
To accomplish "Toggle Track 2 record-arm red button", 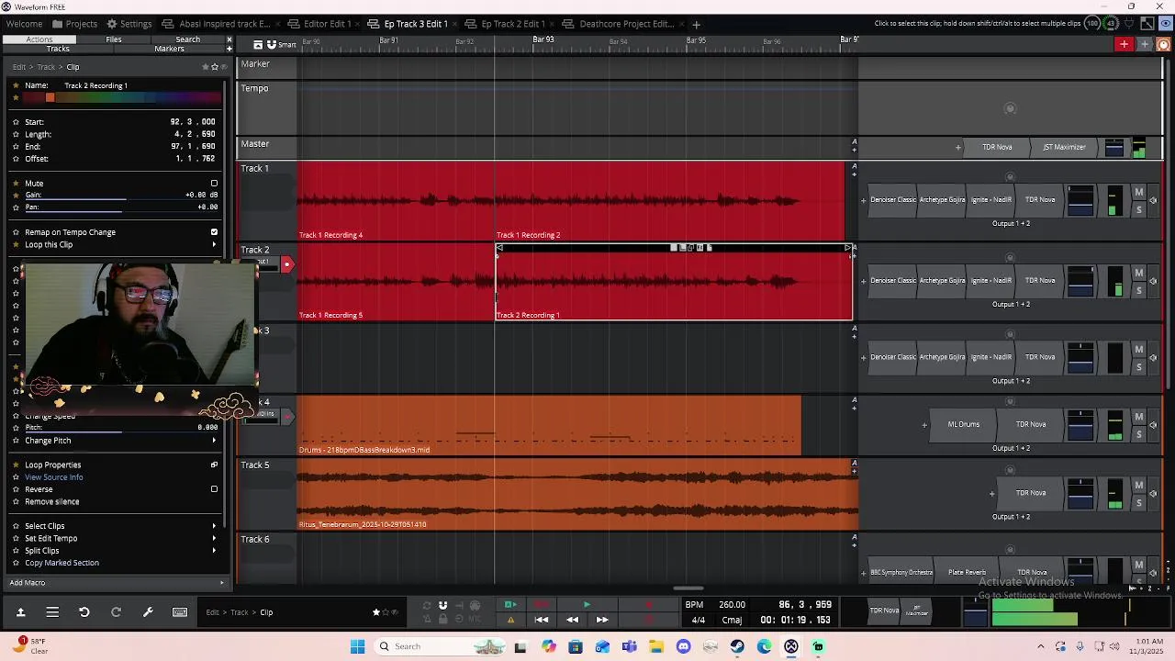I will point(286,265).
